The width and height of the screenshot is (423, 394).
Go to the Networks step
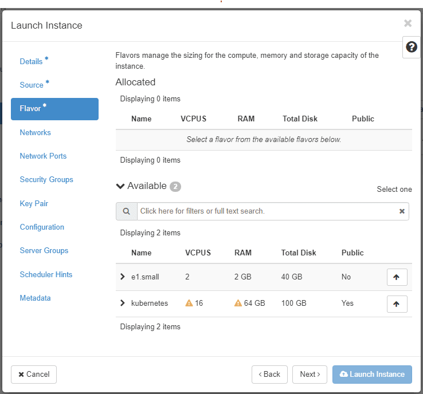[x=35, y=132]
